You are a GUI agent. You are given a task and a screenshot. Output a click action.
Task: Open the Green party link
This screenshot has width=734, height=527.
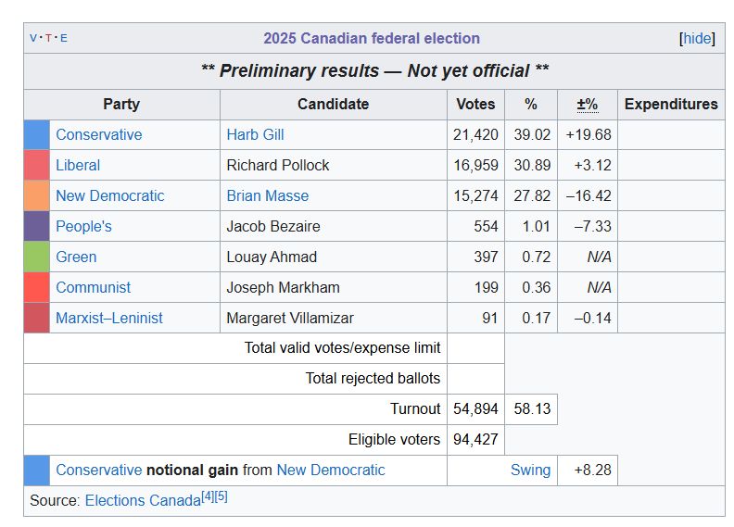[x=76, y=257]
